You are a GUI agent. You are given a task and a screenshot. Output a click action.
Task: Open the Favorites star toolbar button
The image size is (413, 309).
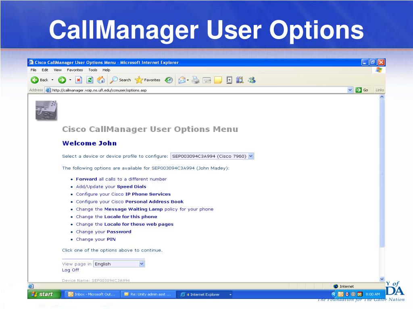tap(148, 80)
